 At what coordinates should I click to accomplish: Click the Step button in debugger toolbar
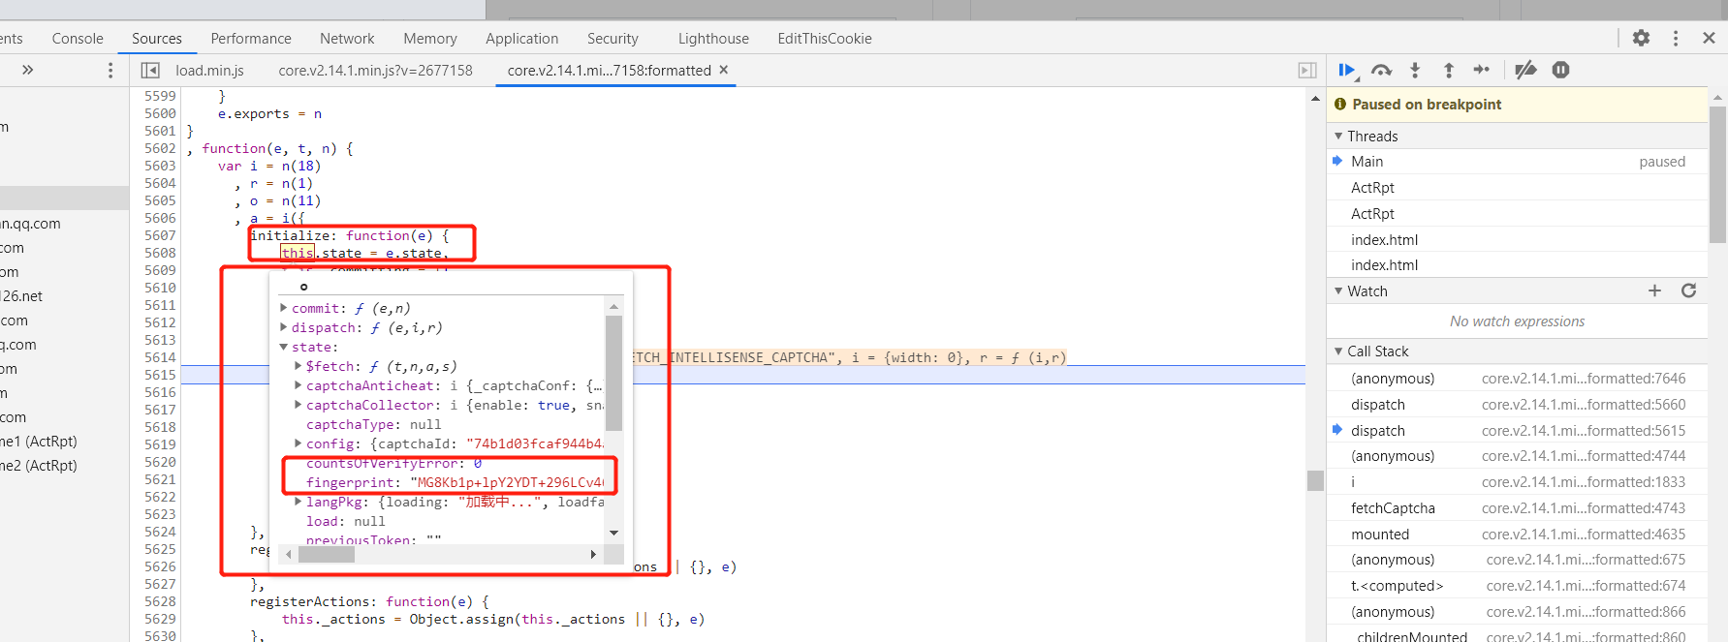pos(1482,70)
